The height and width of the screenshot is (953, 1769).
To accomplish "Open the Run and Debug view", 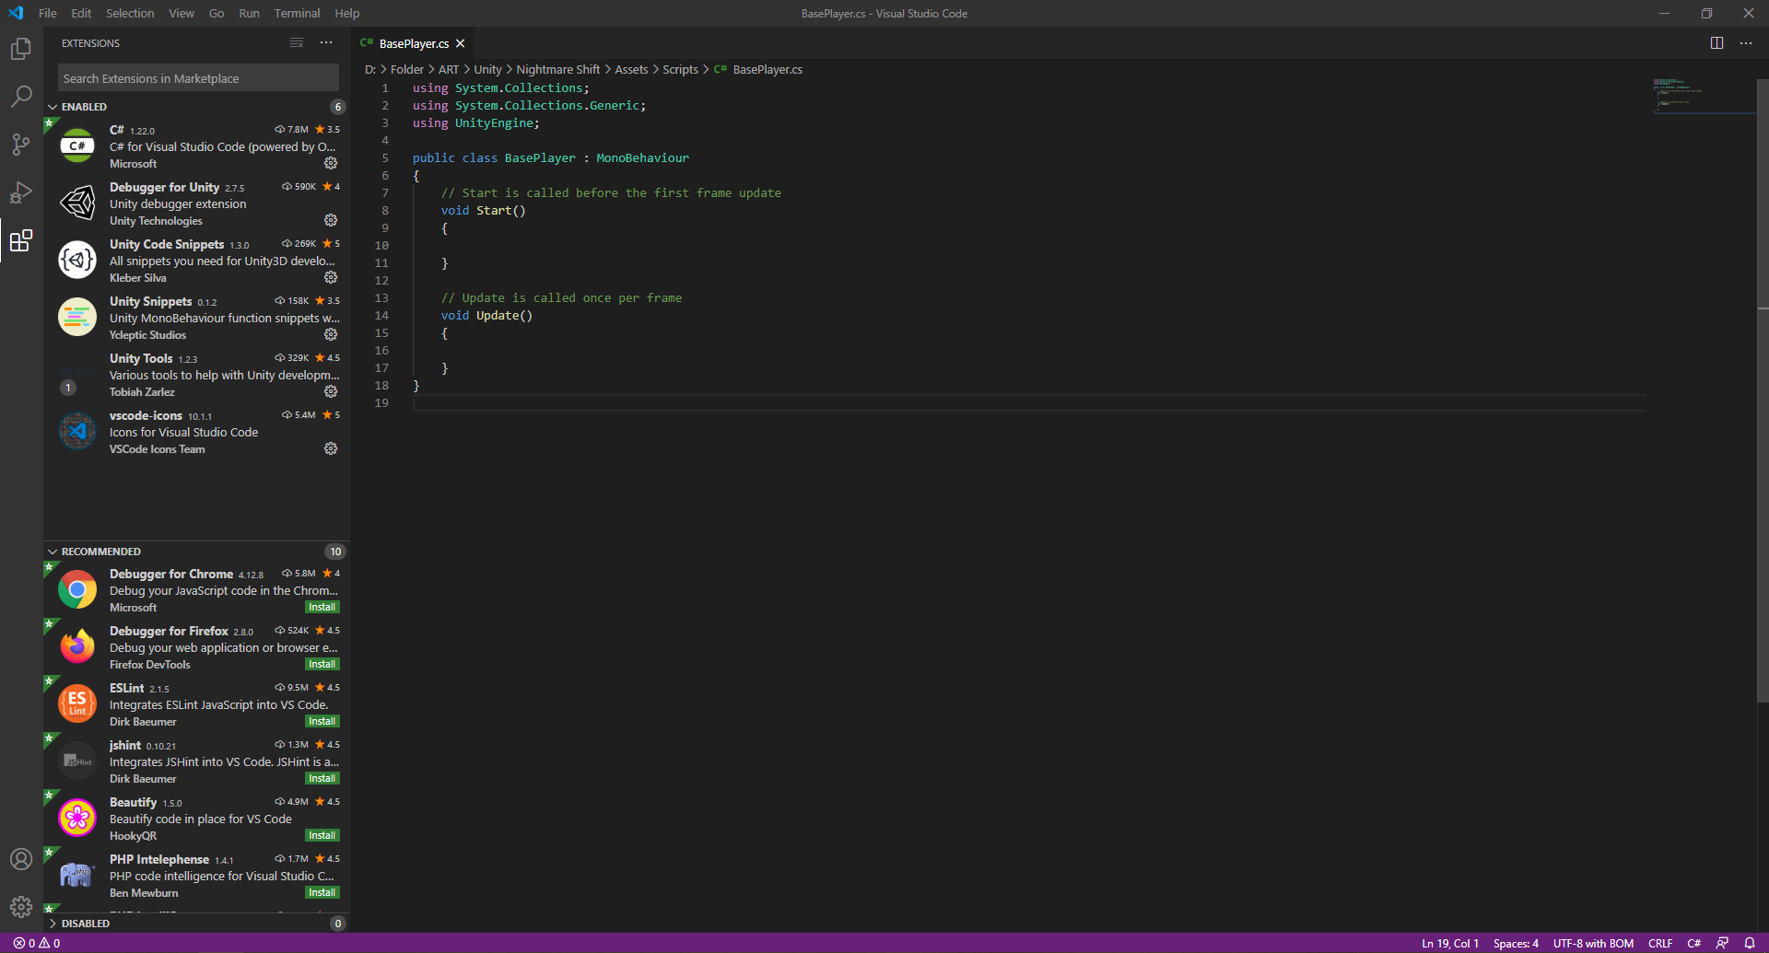I will [x=20, y=192].
